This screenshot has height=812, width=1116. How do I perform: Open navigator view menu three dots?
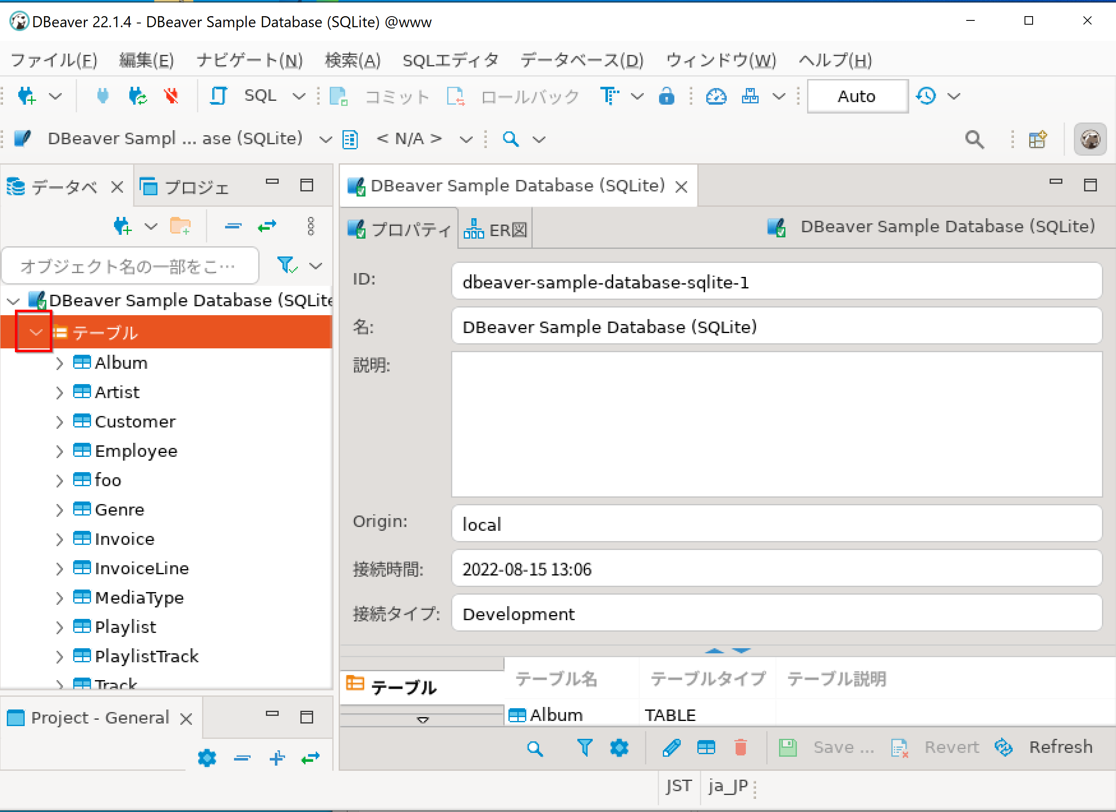coord(311,226)
